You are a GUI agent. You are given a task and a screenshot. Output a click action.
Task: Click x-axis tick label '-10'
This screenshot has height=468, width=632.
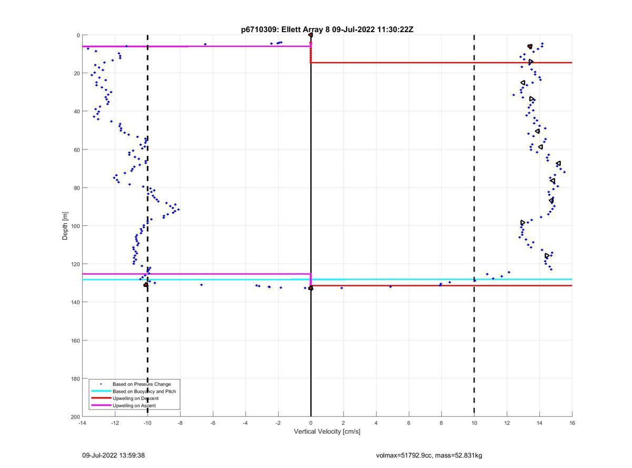pyautogui.click(x=147, y=423)
